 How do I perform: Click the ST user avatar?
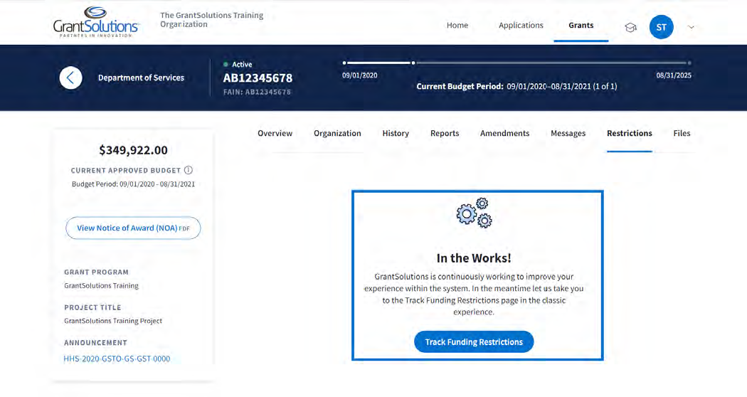[661, 27]
